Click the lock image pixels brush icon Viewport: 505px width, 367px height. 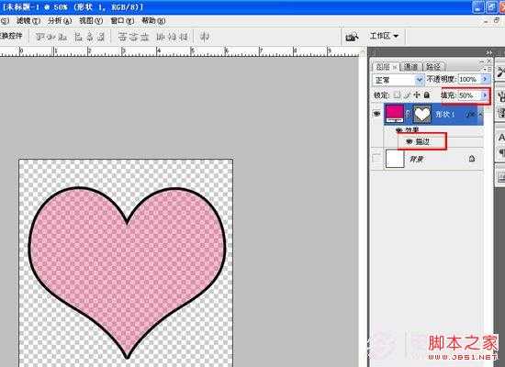pos(407,95)
